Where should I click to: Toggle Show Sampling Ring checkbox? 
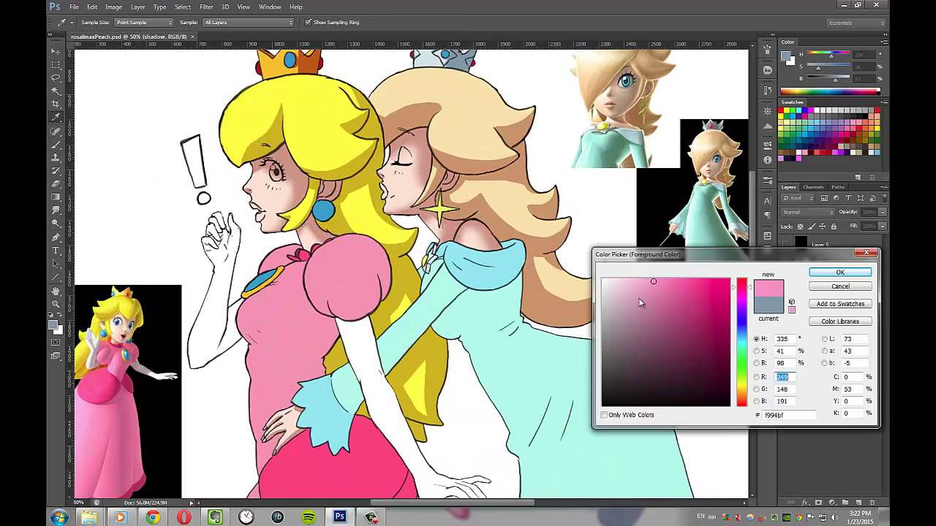click(308, 23)
